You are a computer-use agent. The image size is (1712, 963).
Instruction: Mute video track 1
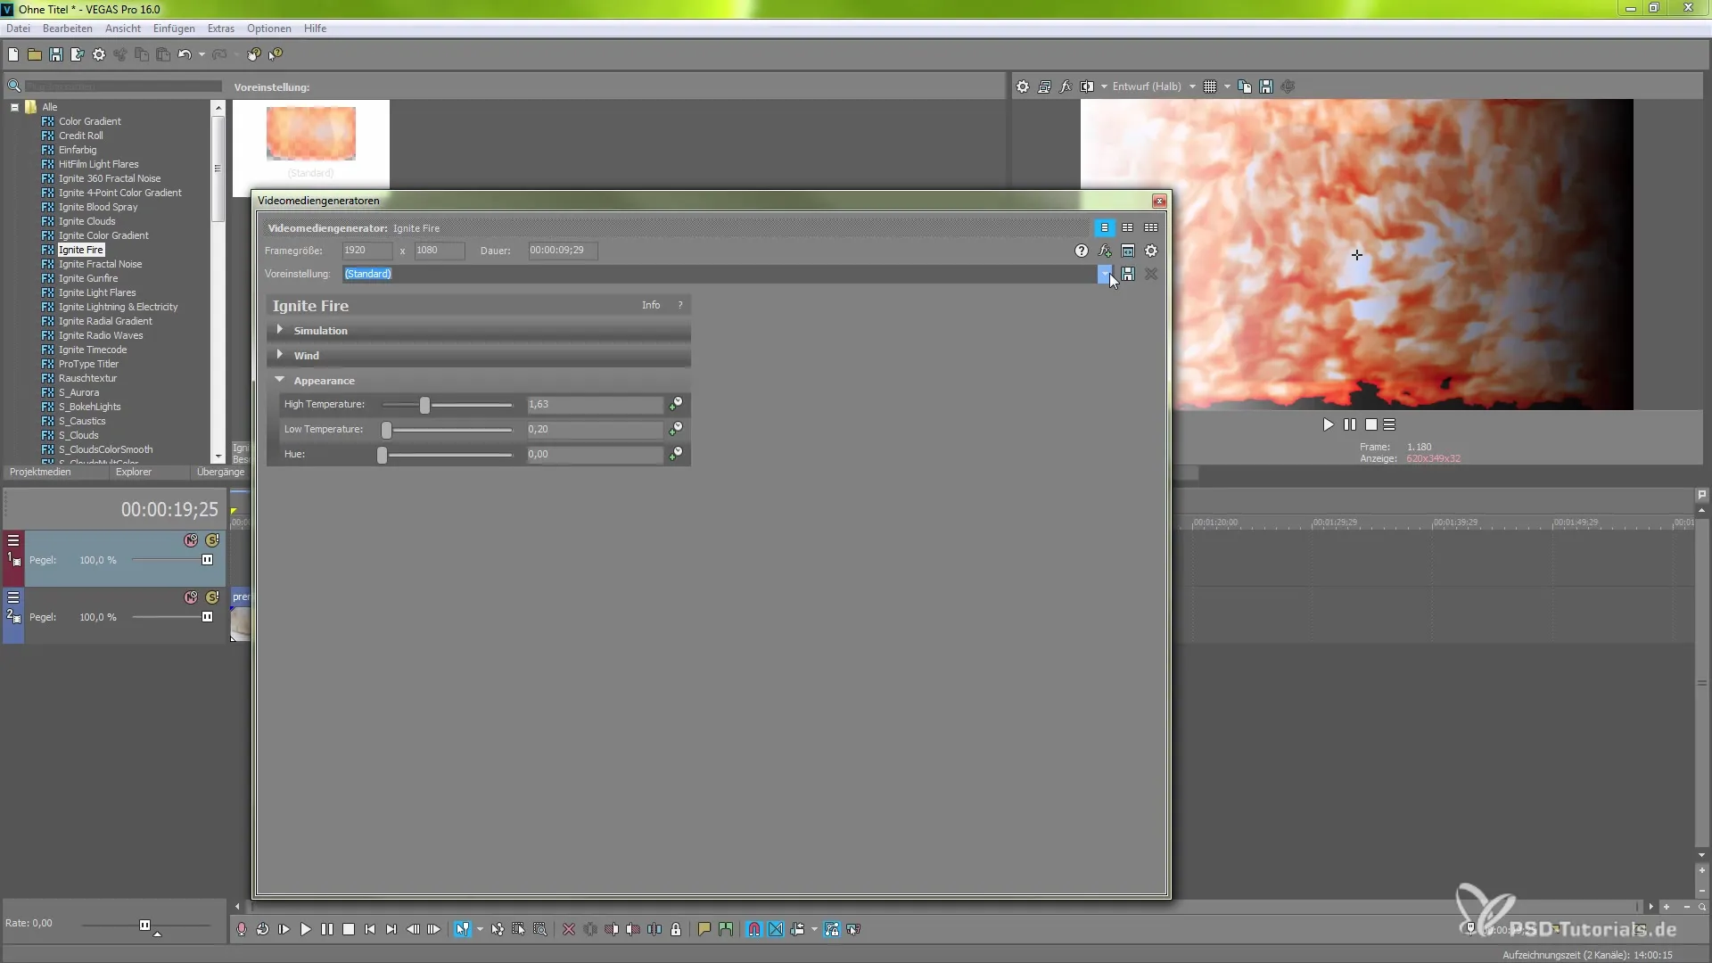pyautogui.click(x=191, y=540)
